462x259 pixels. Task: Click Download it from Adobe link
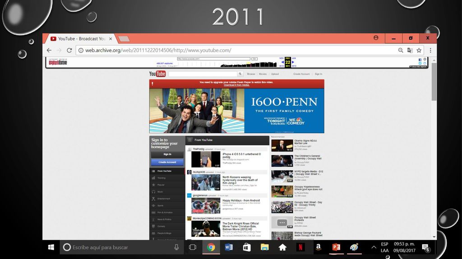tap(236, 85)
